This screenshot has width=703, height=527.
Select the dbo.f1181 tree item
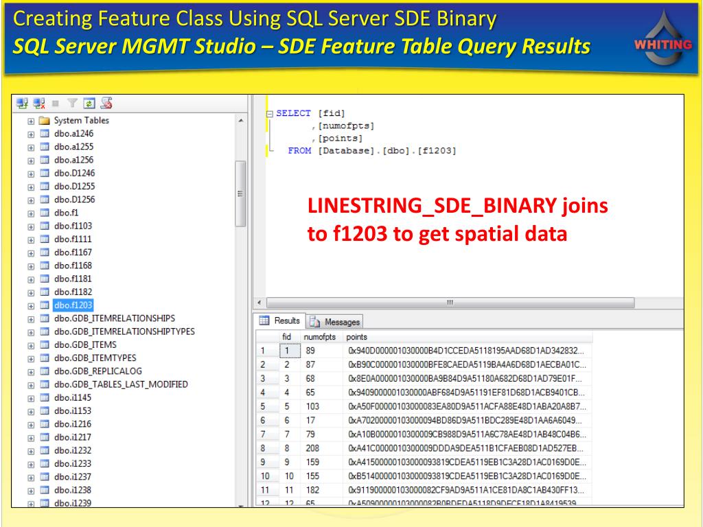coord(73,279)
